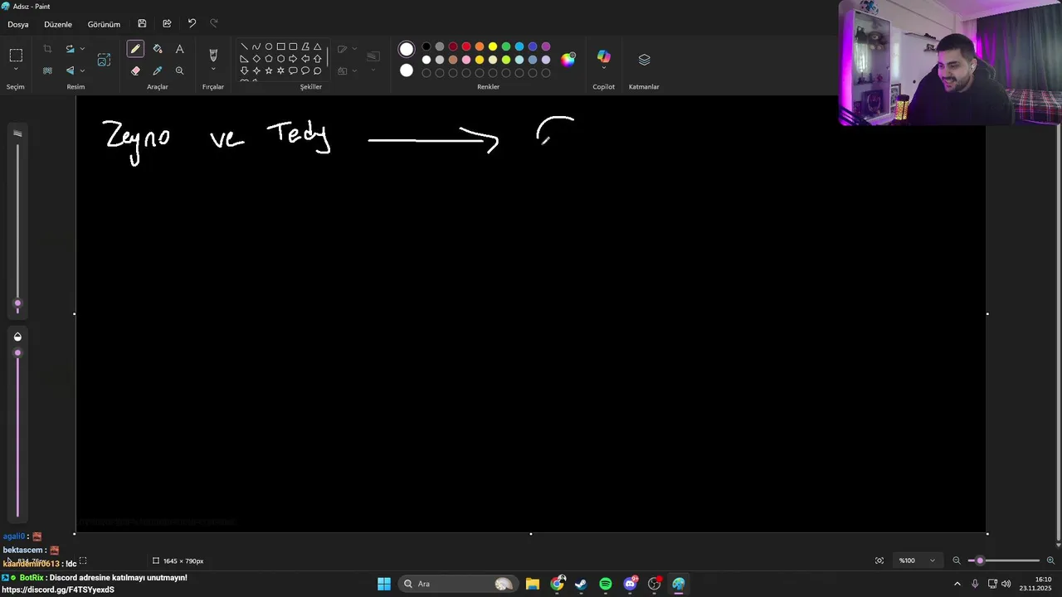
Task: Open the generative image edit icon
Action: point(104,60)
